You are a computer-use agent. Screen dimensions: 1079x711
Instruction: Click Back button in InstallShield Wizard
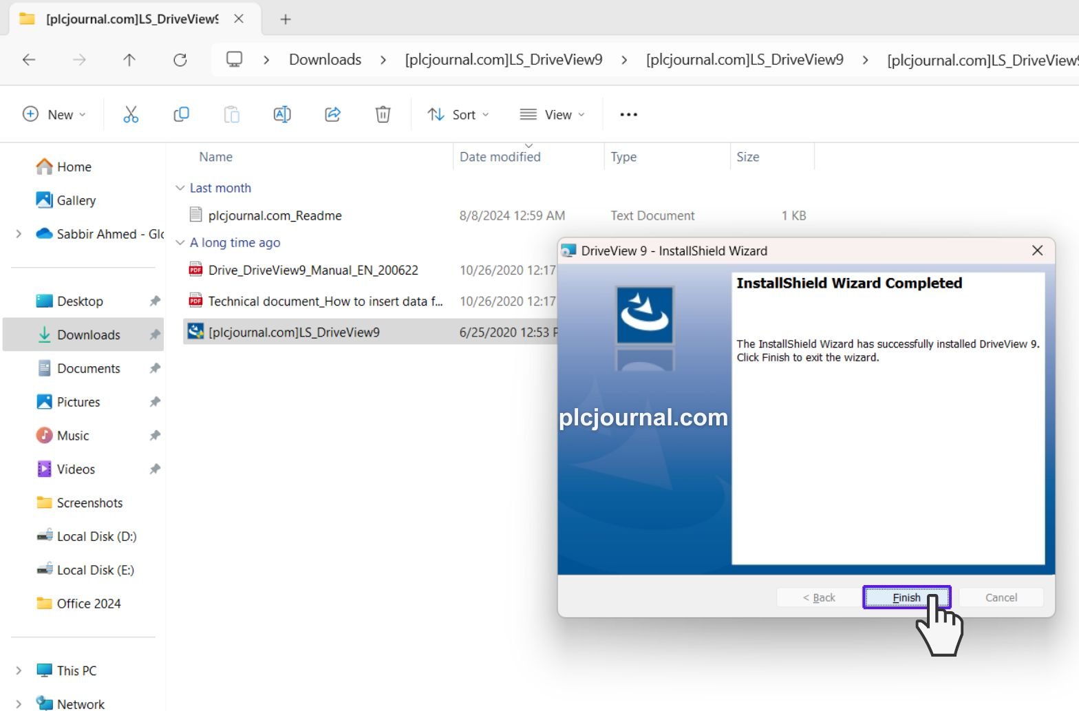pos(819,597)
